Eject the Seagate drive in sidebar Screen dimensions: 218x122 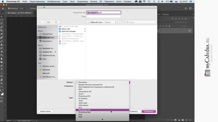click(55, 52)
